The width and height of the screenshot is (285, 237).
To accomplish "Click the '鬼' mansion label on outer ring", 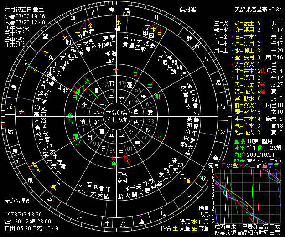I will pyautogui.click(x=127, y=10).
